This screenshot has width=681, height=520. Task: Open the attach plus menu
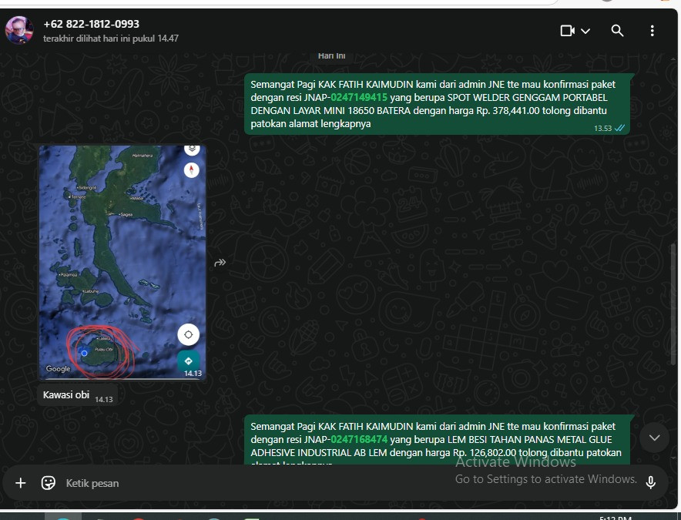(x=20, y=483)
